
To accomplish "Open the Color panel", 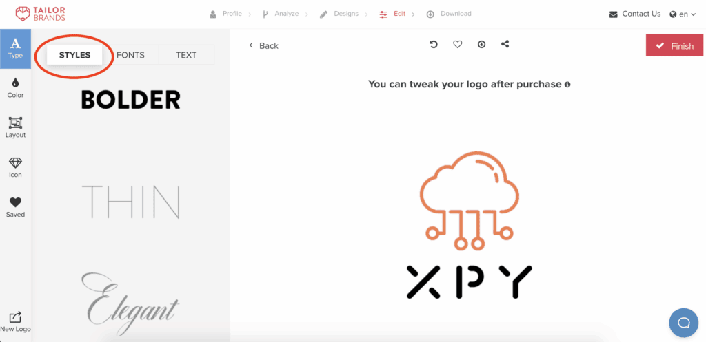I will [x=15, y=87].
